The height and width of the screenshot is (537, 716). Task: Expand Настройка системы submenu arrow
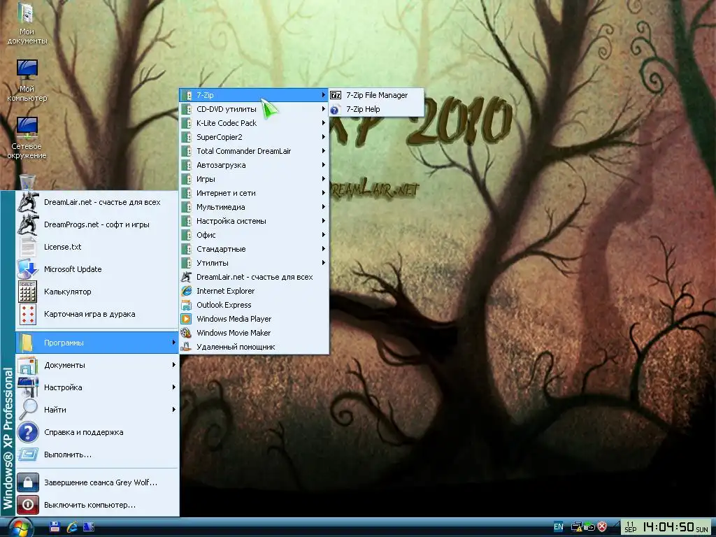(x=323, y=221)
